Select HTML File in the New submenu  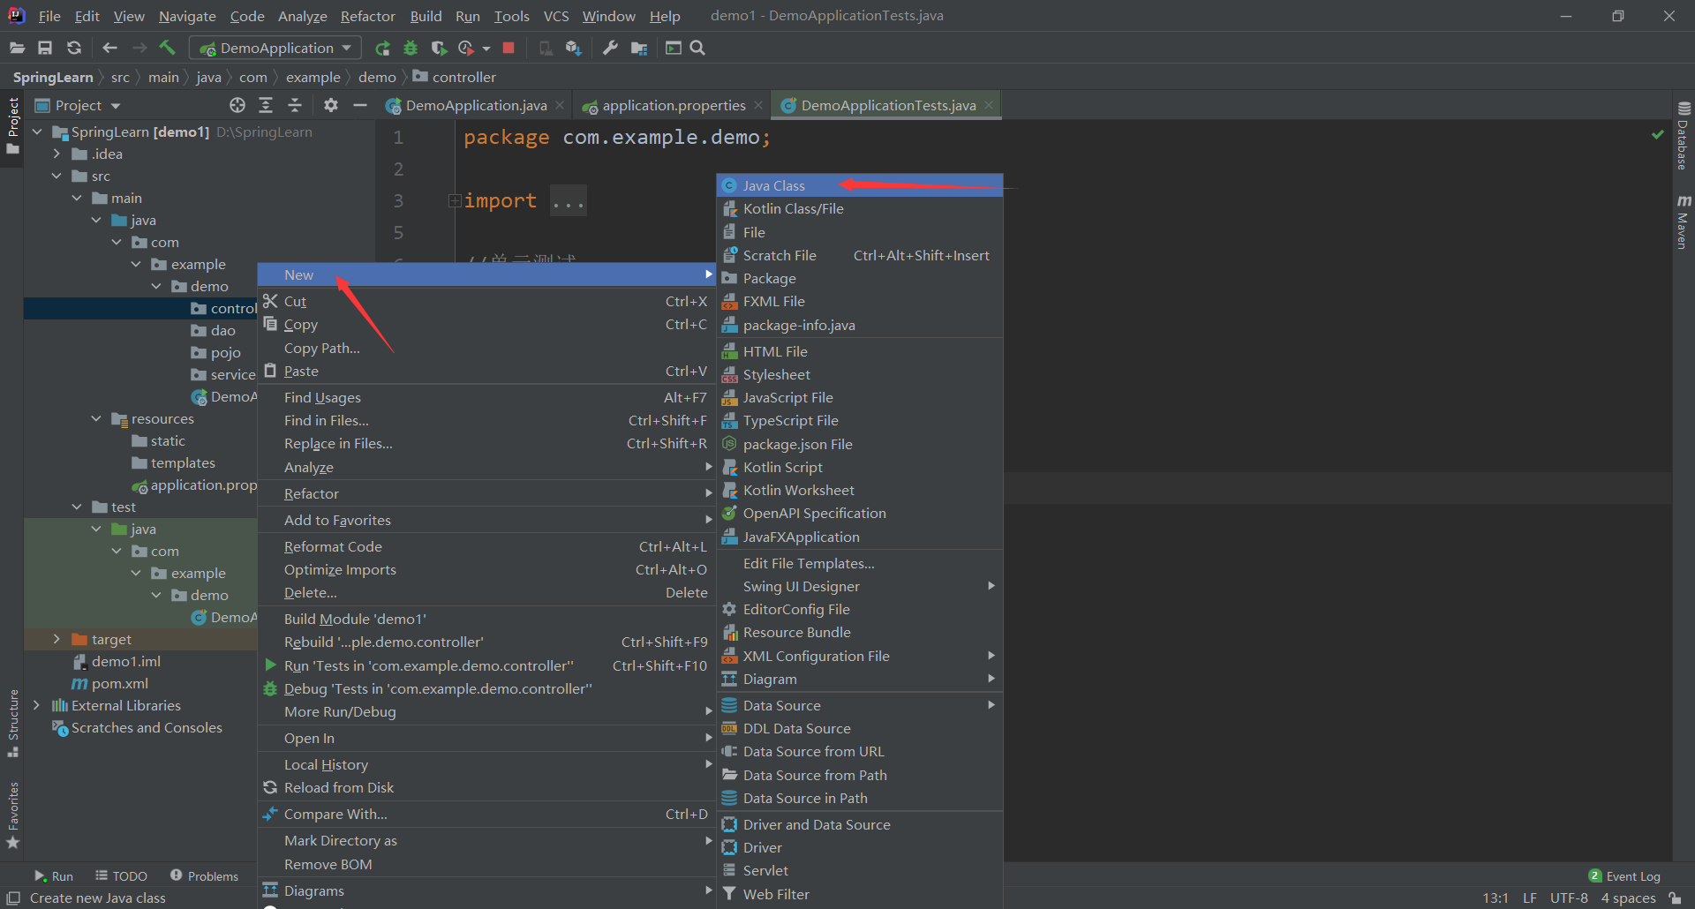pos(860,351)
